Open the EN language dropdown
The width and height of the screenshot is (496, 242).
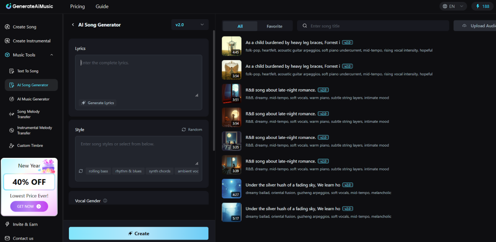click(x=453, y=7)
